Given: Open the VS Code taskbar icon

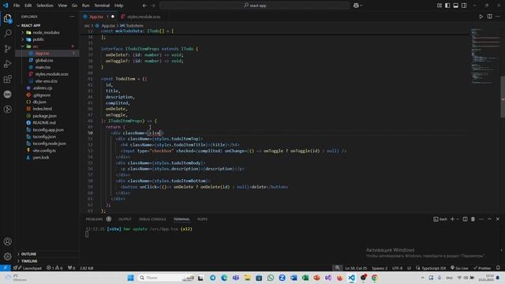Looking at the screenshot, I should click(x=351, y=278).
